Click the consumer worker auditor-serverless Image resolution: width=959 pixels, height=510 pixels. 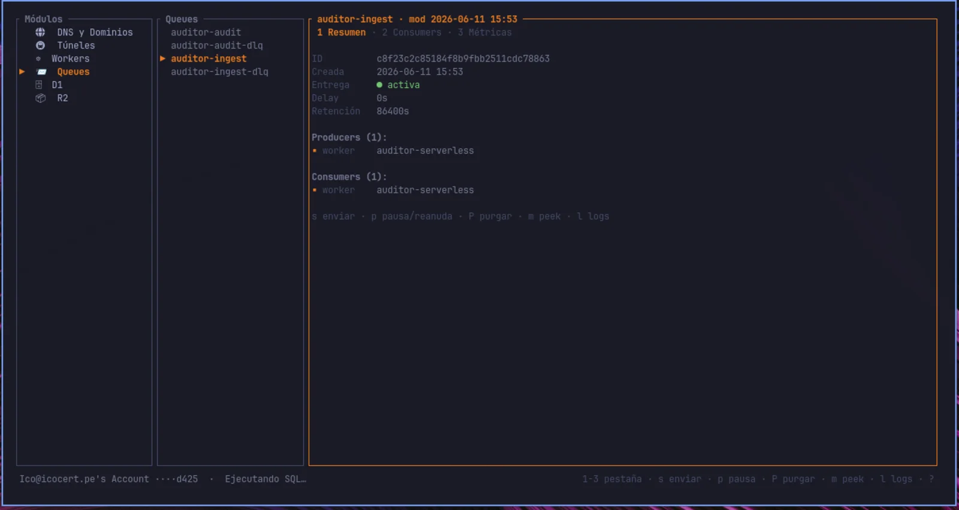coord(425,190)
